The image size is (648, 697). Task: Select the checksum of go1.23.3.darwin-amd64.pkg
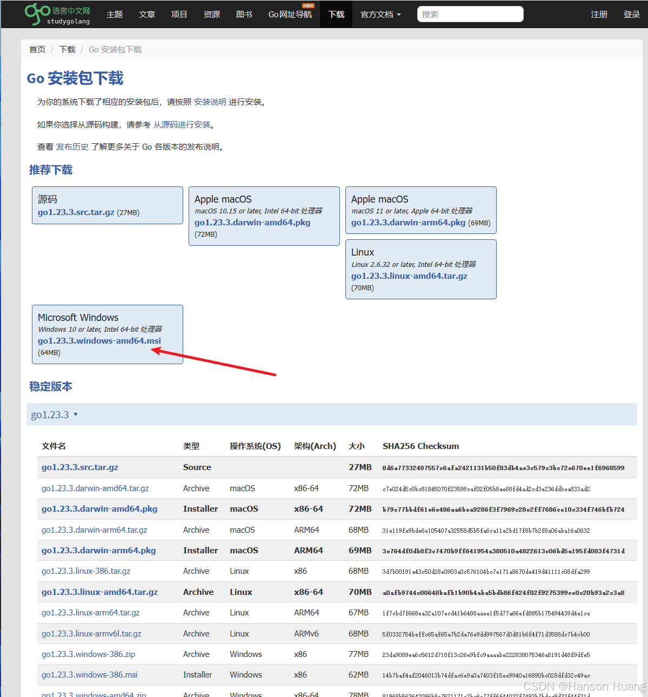tap(504, 510)
